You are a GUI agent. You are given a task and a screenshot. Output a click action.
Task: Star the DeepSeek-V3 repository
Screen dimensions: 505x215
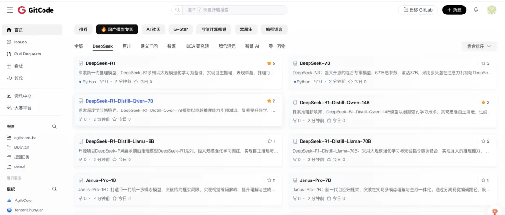pyautogui.click(x=483, y=63)
